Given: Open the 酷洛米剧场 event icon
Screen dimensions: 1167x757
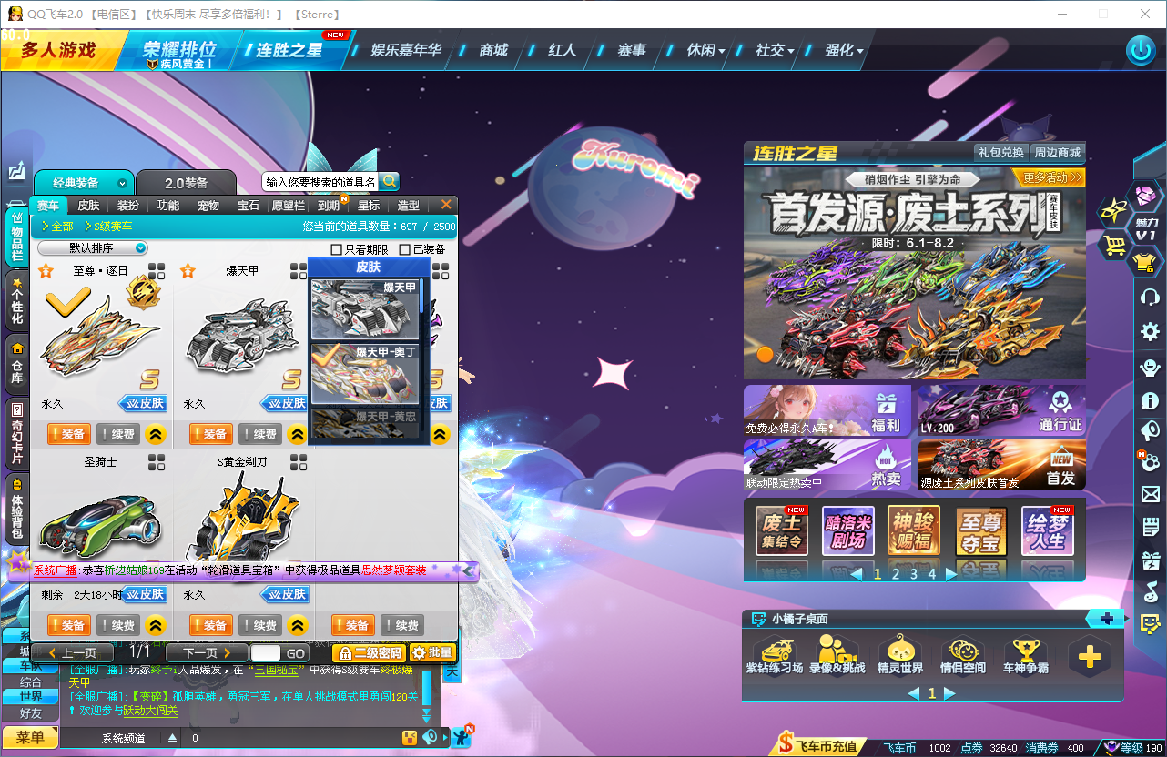Looking at the screenshot, I should 848,530.
